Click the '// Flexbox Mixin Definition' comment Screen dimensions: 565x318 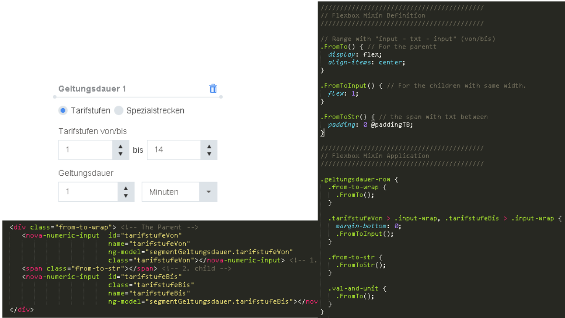[373, 15]
